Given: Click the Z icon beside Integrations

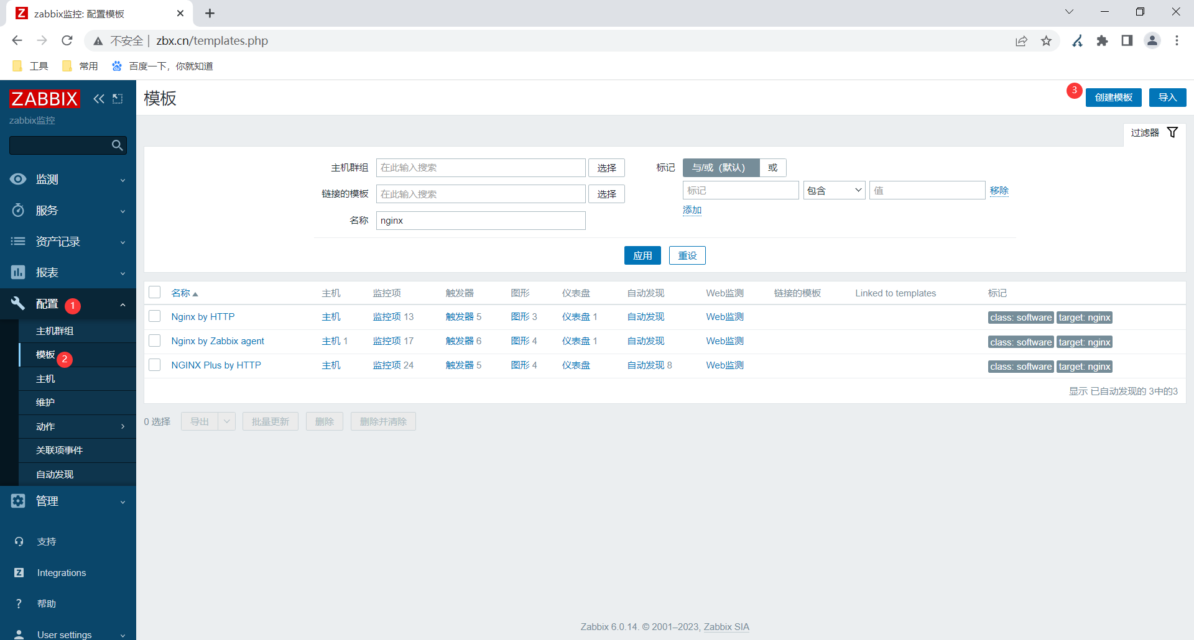Looking at the screenshot, I should coord(19,573).
